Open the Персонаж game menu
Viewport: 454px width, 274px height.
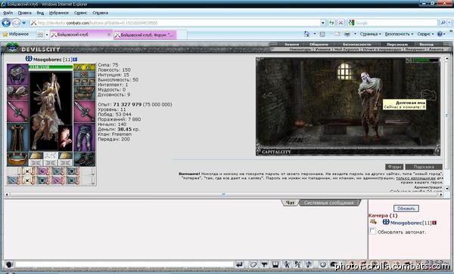[x=397, y=45]
